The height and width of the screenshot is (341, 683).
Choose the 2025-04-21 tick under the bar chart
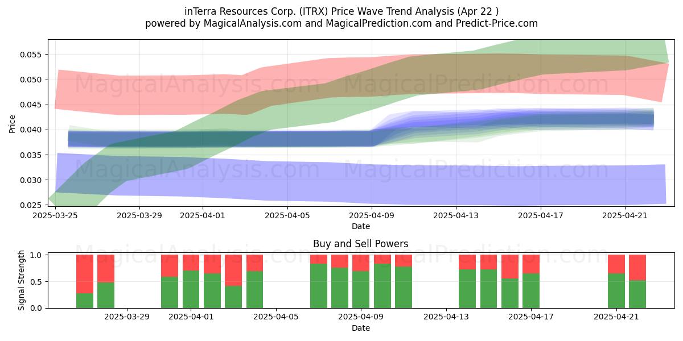[x=616, y=317]
